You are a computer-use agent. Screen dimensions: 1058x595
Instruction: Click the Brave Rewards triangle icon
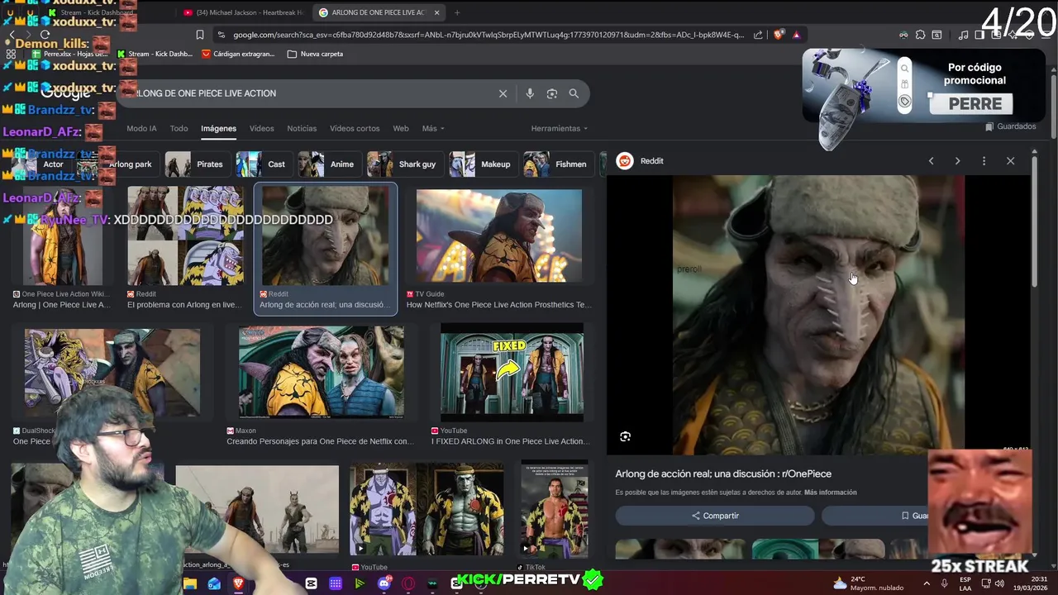click(796, 35)
